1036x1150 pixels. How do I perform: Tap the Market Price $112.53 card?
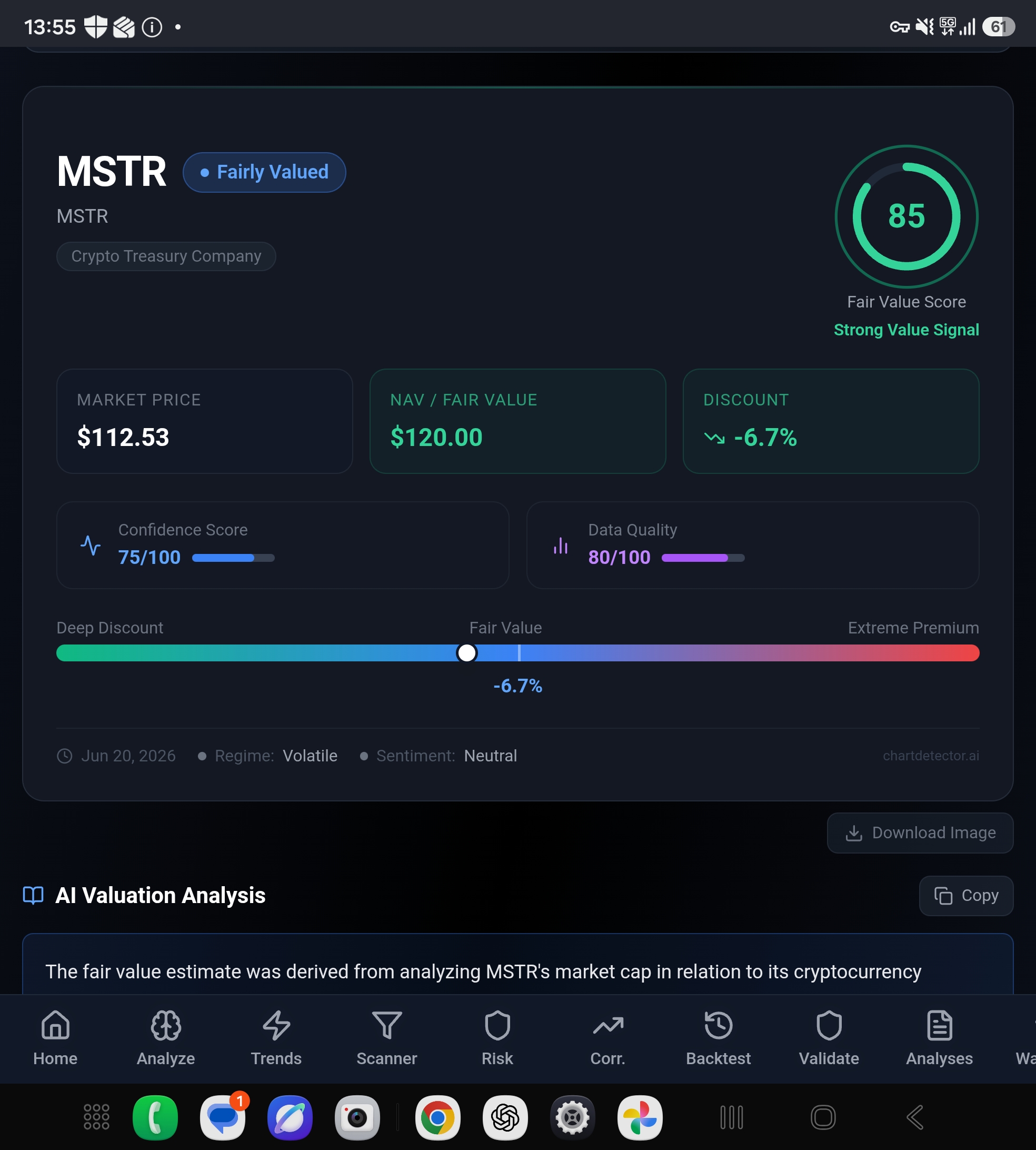click(x=204, y=421)
